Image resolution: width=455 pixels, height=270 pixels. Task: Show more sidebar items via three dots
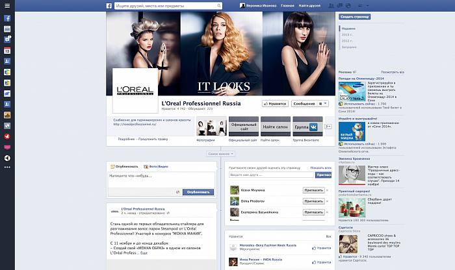[7, 167]
